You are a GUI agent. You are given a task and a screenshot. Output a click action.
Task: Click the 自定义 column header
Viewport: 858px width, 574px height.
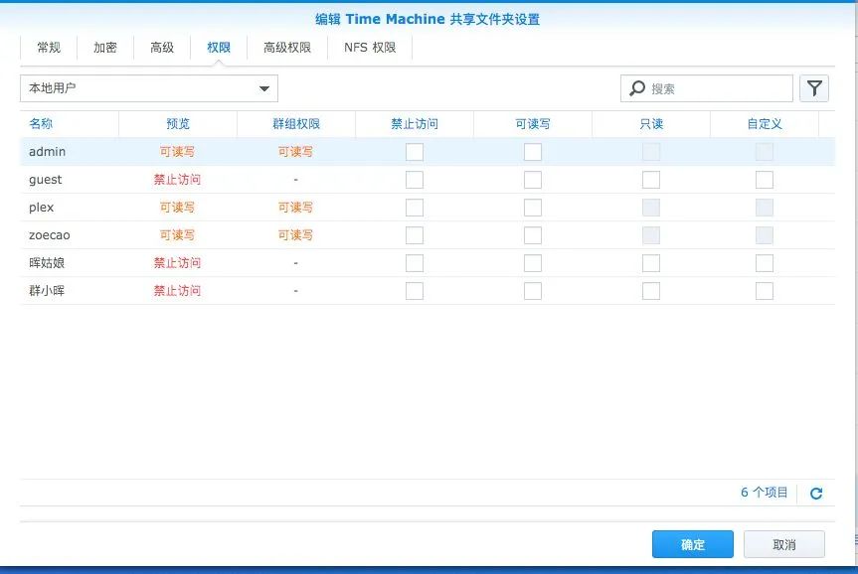point(765,124)
